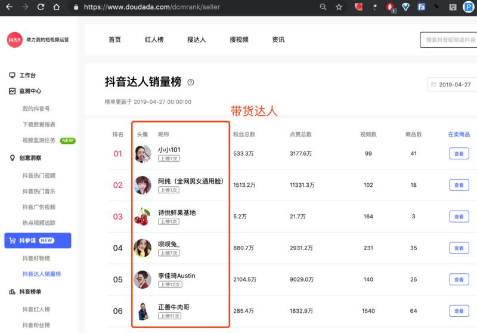Open 小小101 avatar thumbnail
This screenshot has height=333, width=477.
143,154
